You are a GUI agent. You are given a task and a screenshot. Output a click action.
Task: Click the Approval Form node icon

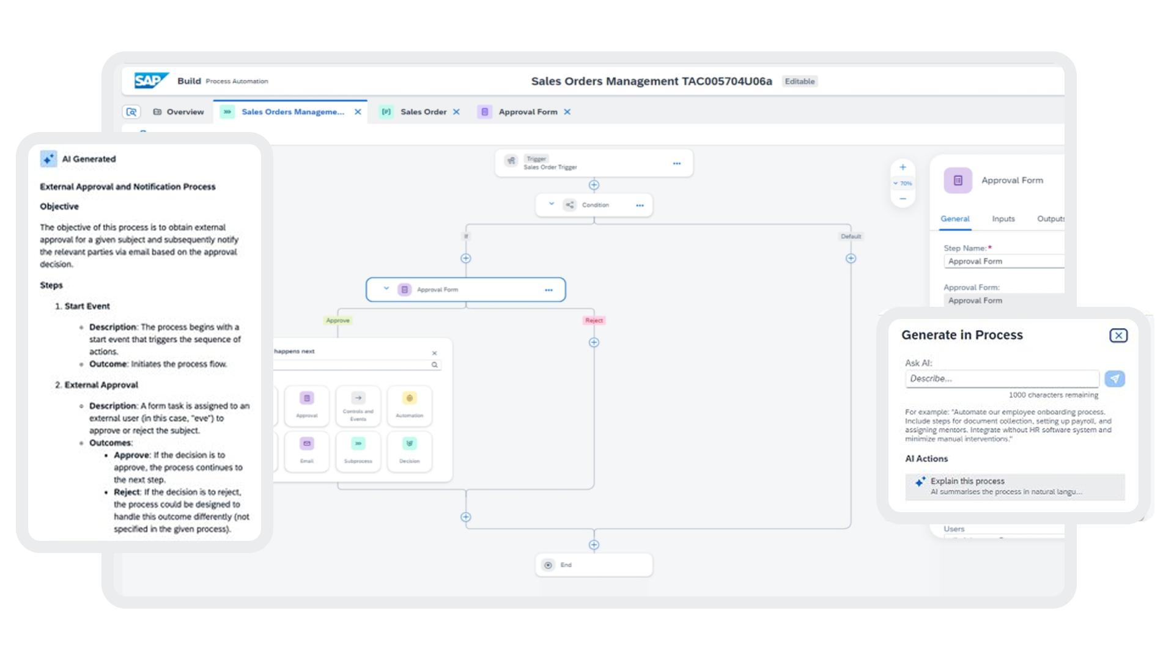[404, 290]
